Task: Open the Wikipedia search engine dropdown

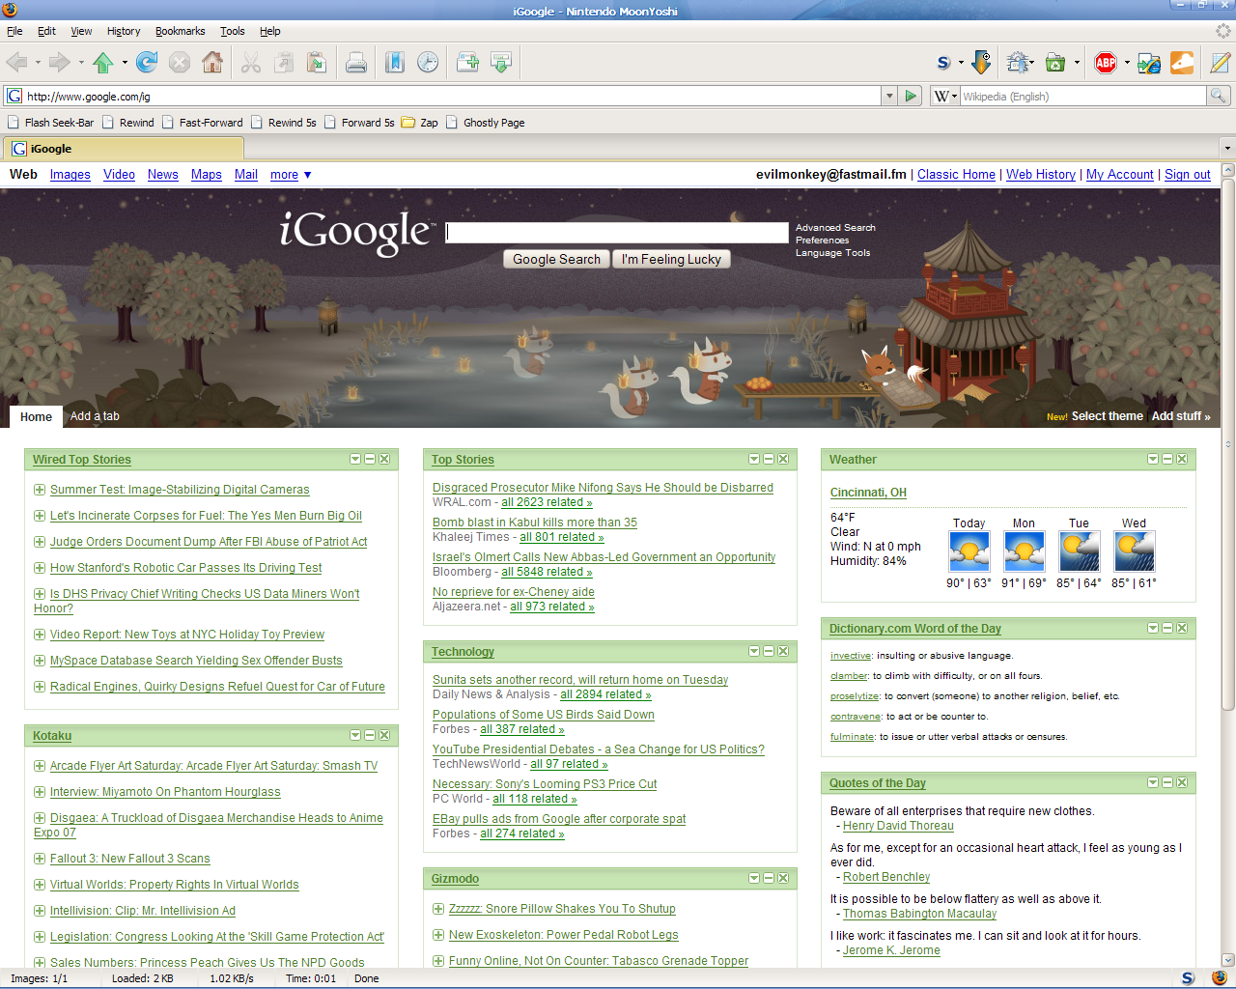Action: 944,96
